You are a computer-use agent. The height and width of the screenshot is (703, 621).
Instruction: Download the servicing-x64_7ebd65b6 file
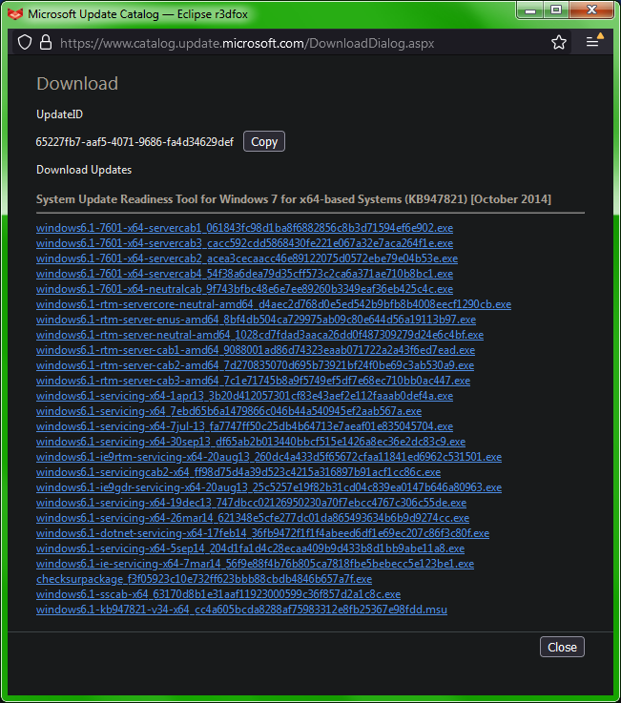[x=229, y=411]
